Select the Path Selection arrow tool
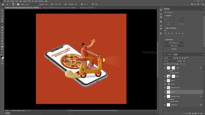The width and height of the screenshot is (205, 115). (2, 41)
